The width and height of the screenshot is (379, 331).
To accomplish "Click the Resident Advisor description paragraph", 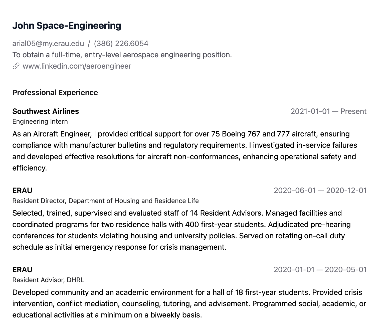I will click(189, 304).
